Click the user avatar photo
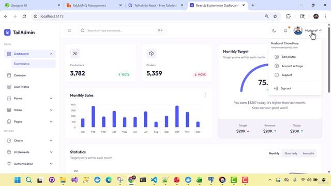Image resolution: width=331 pixels, height=186 pixels. [x=298, y=30]
